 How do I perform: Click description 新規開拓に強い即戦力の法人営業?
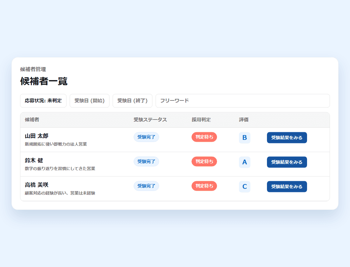56,144
